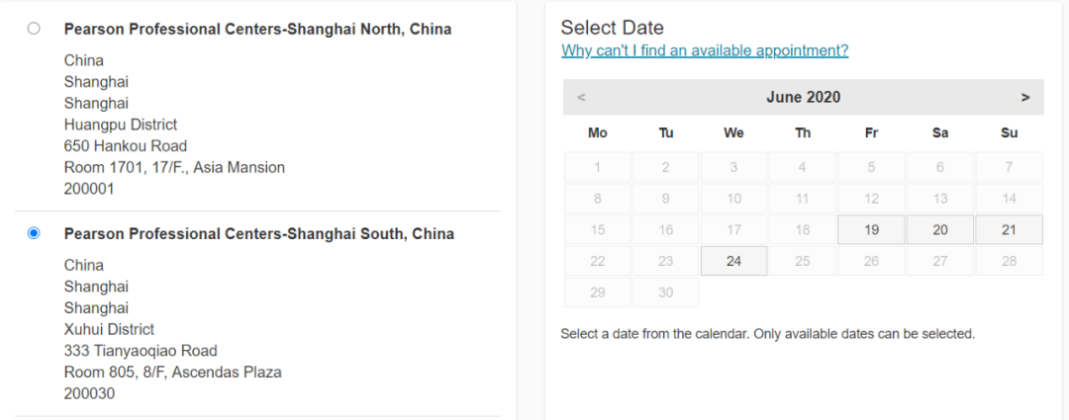Pick June 19 on the calendar
Viewport: 1069px width, 420px height.
click(871, 229)
